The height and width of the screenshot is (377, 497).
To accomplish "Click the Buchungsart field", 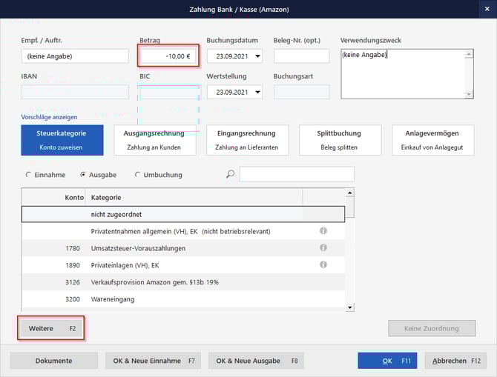I will 301,92.
